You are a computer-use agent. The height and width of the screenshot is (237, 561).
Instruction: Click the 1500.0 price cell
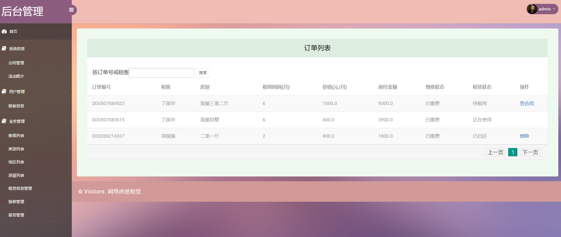click(330, 104)
